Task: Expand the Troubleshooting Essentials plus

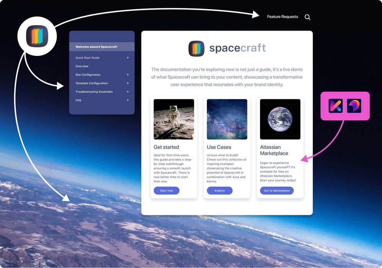Action: point(128,92)
